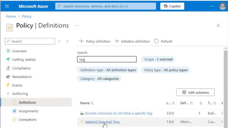Select Definitions under Authoring

[x=27, y=102]
